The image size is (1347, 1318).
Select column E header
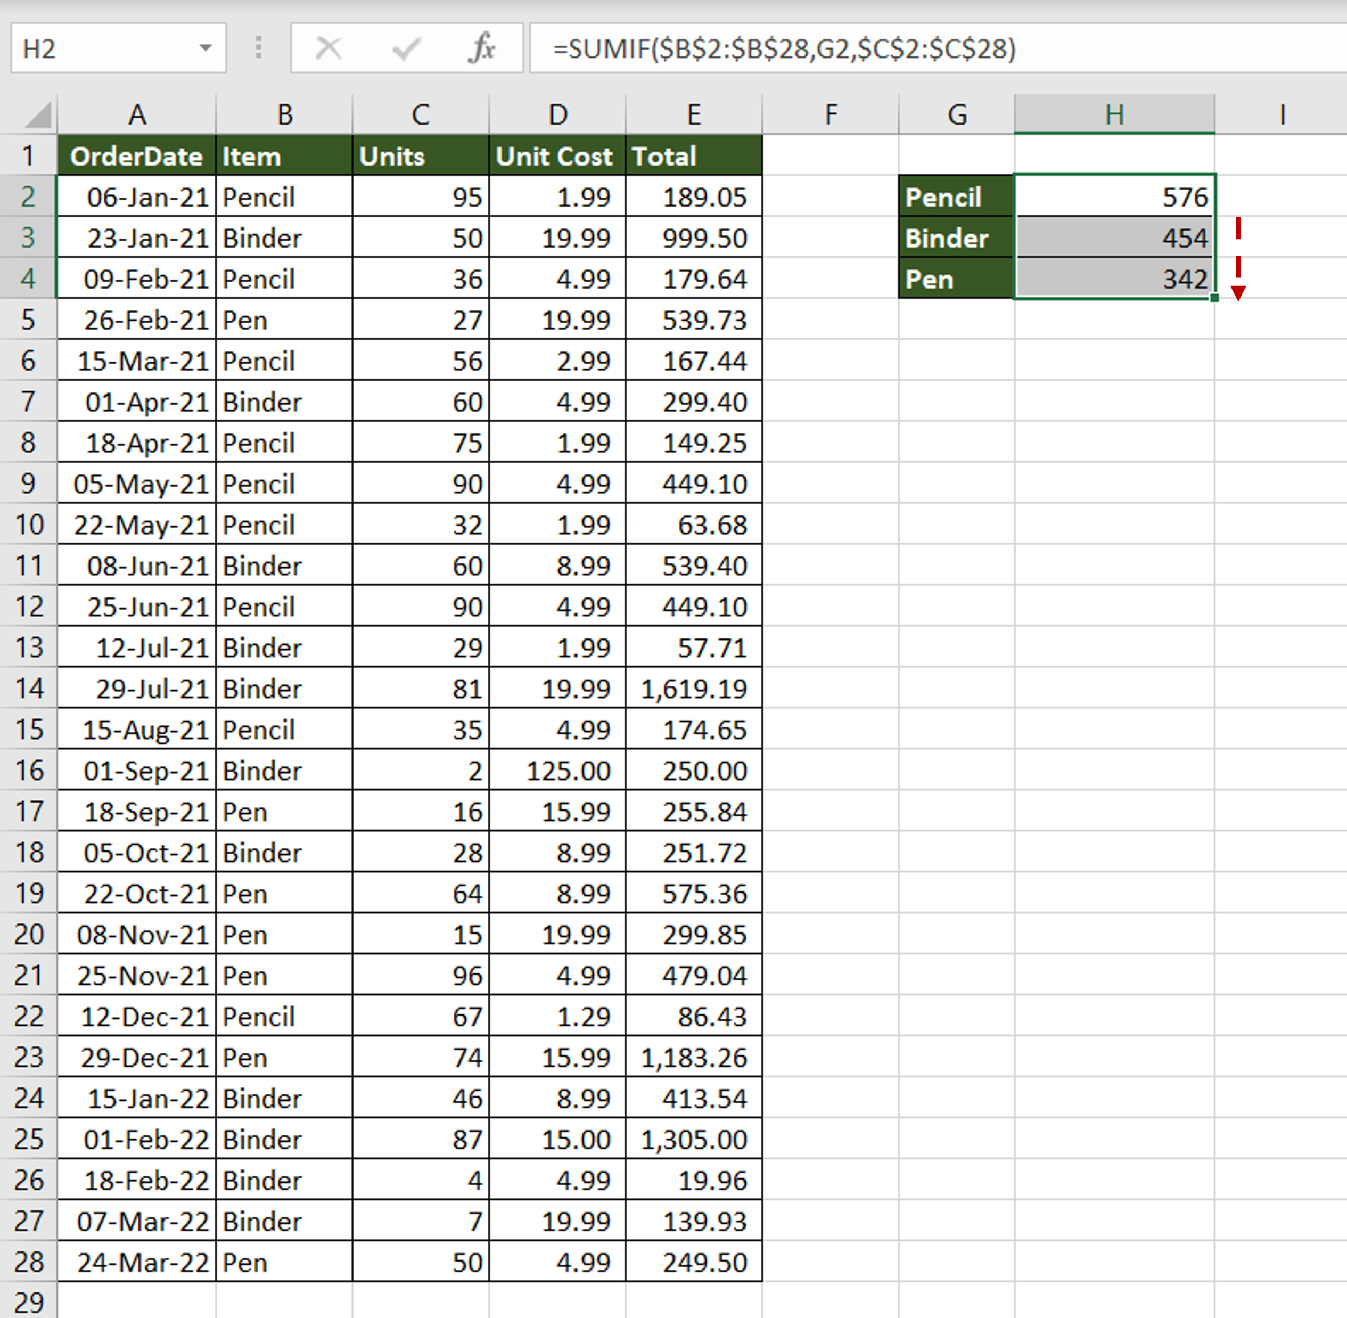[x=694, y=114]
